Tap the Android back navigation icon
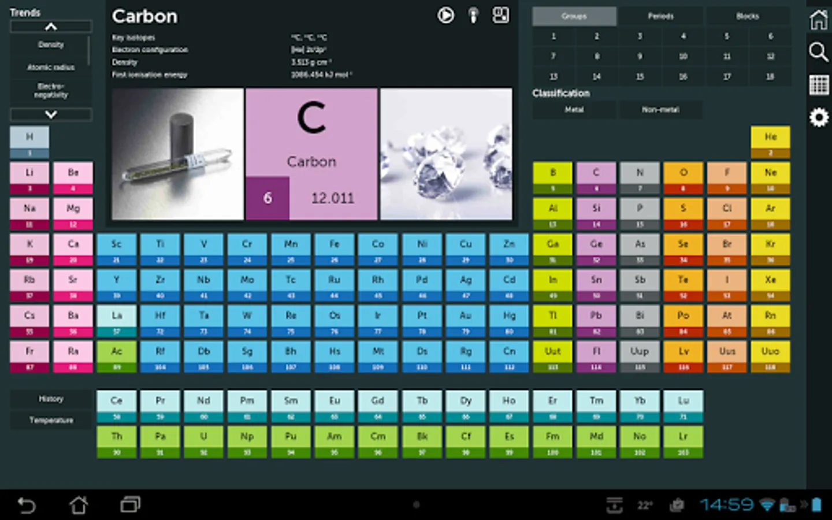Screen dimensions: 832x520 click(x=27, y=506)
